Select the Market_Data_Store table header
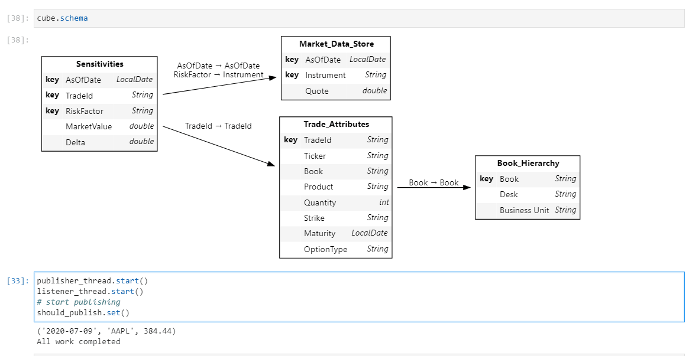Screen dimensions: 689x356 (x=335, y=44)
